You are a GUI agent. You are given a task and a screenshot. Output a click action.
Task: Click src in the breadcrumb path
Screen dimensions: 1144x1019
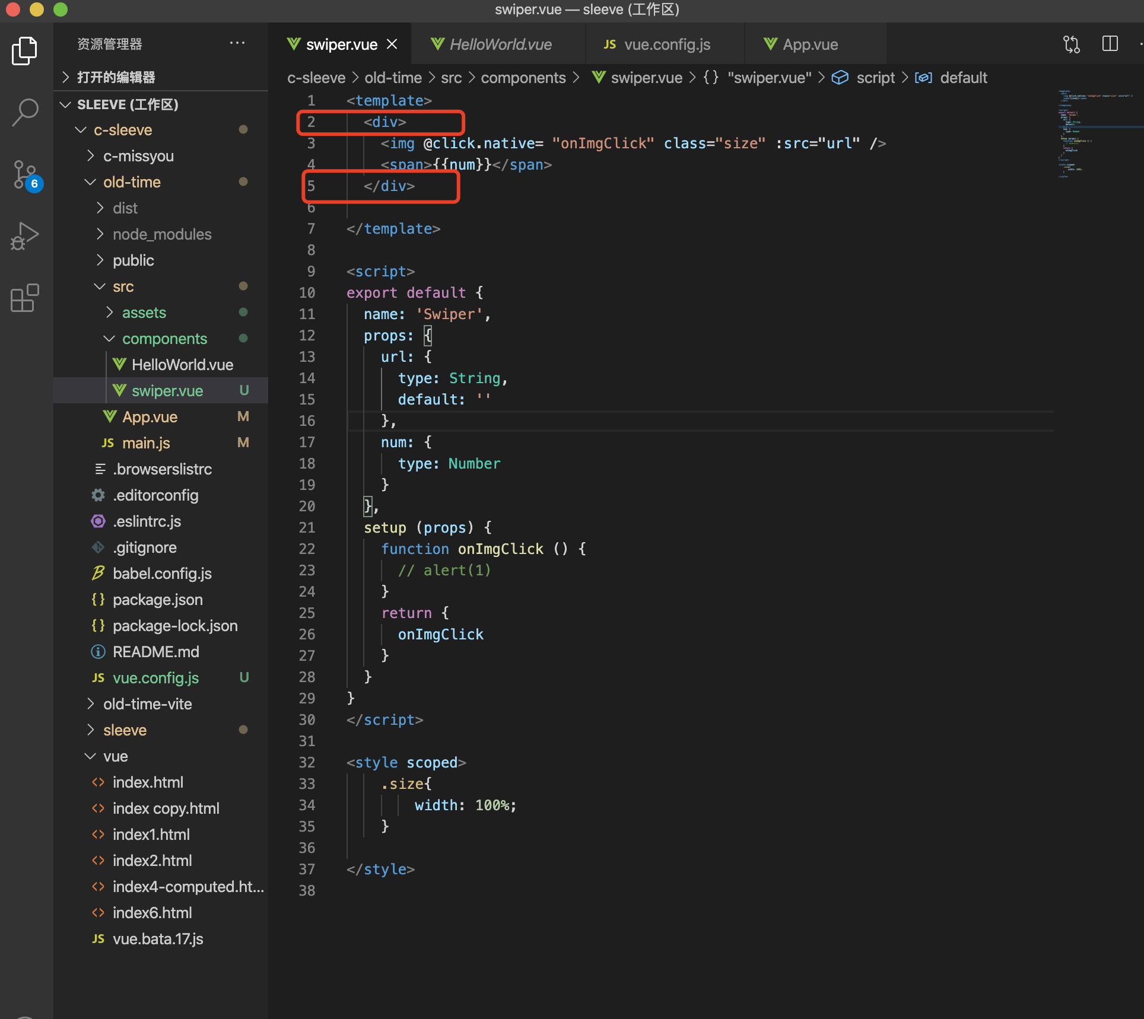(x=451, y=78)
